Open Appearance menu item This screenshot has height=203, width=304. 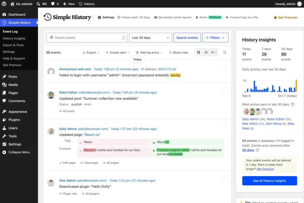click(19, 112)
